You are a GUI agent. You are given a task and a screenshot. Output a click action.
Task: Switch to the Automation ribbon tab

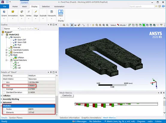click(59, 7)
